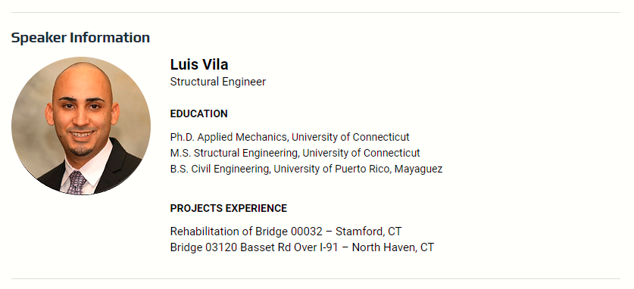Click the Speaker Information section heading
The width and height of the screenshot is (634, 289).
click(x=80, y=38)
